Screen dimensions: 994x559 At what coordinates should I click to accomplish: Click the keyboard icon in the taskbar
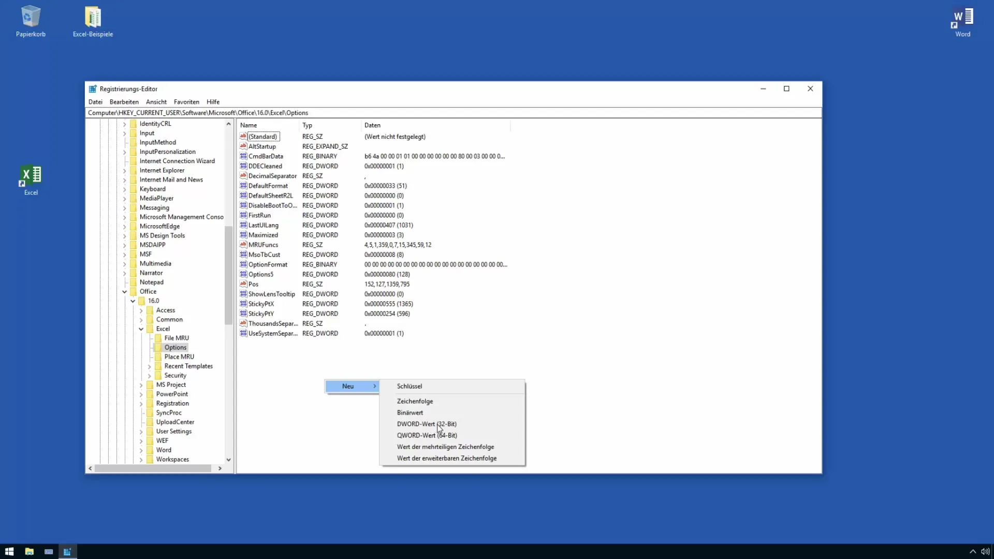tap(49, 552)
